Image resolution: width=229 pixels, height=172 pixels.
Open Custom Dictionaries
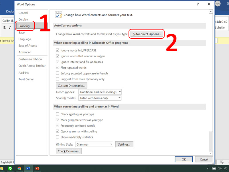(71, 85)
